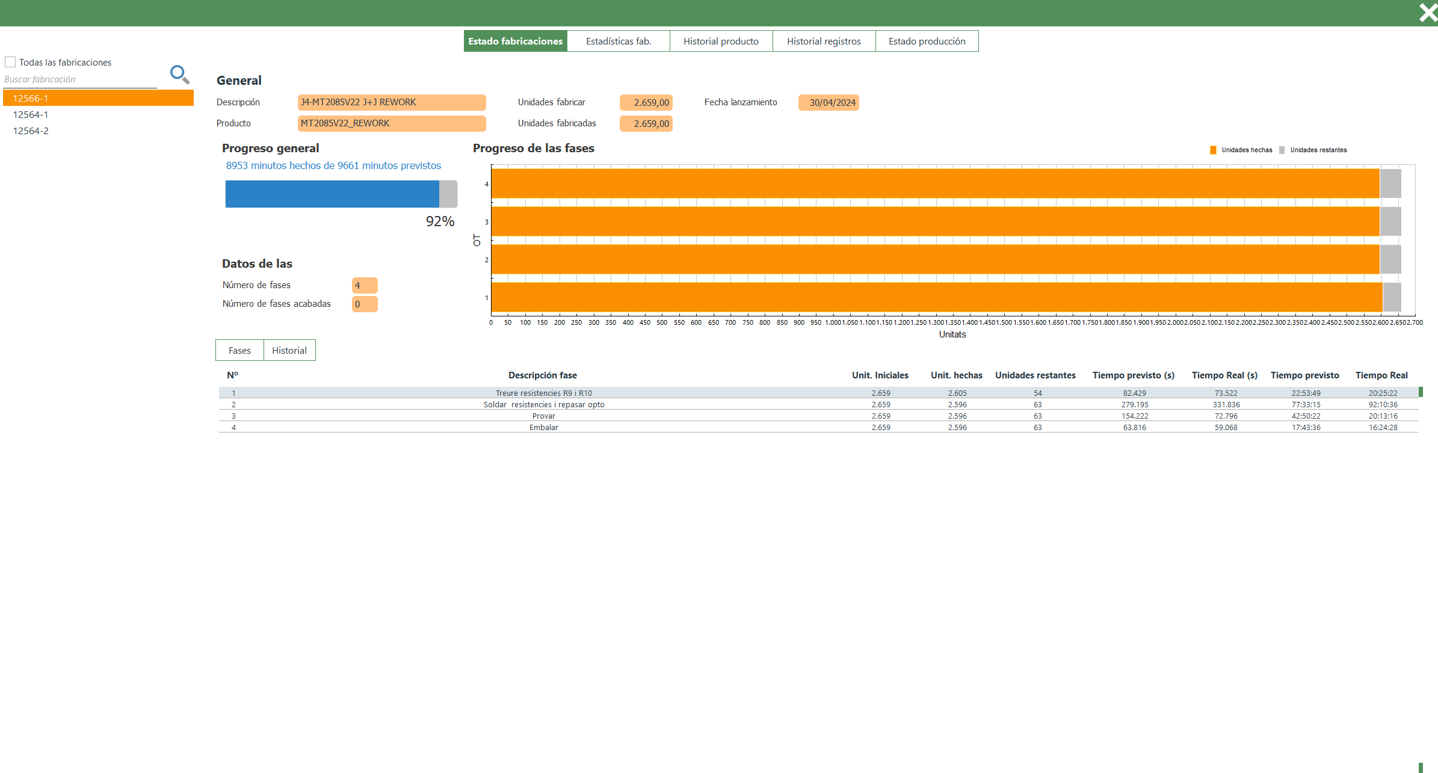This screenshot has height=773, width=1438.
Task: Close the window with the X icon
Action: point(1428,13)
